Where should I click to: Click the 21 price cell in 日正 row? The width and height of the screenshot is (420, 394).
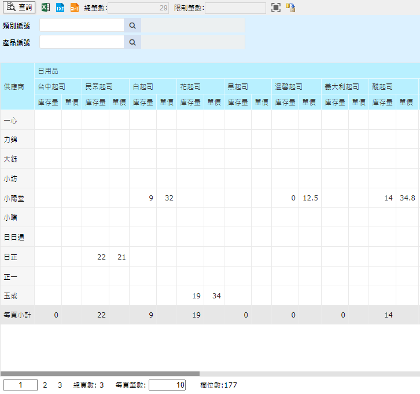click(119, 257)
